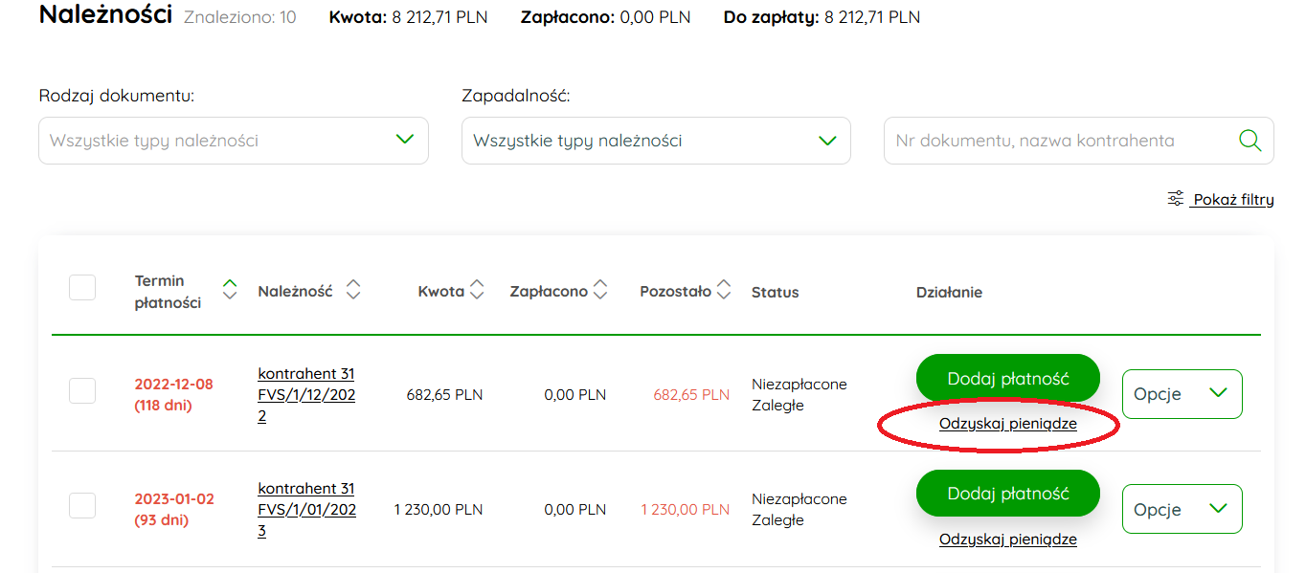Open the kontrahent 31 FVS/1/12/2022 link

[x=306, y=394]
